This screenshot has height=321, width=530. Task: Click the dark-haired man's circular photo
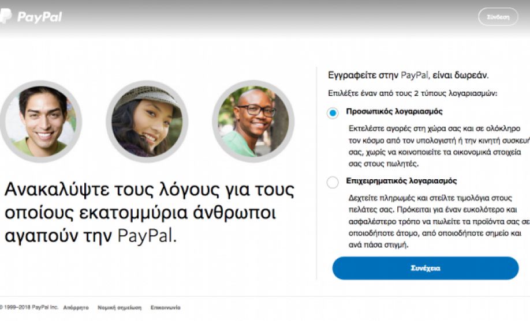point(41,122)
